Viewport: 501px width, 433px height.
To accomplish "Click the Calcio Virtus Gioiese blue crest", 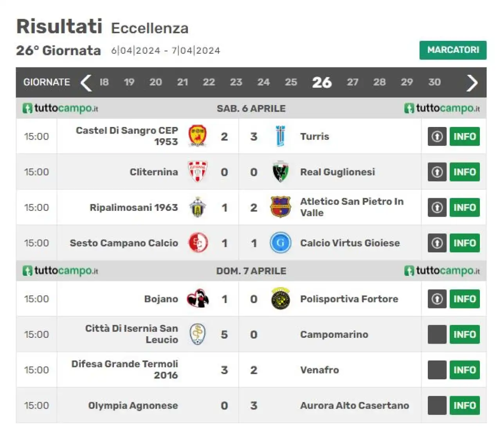I will (x=280, y=243).
